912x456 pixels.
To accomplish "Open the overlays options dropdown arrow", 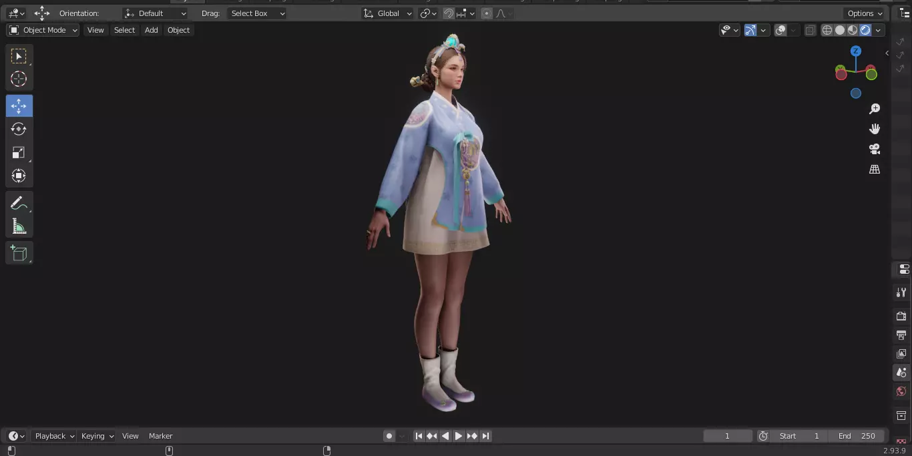I will [793, 30].
